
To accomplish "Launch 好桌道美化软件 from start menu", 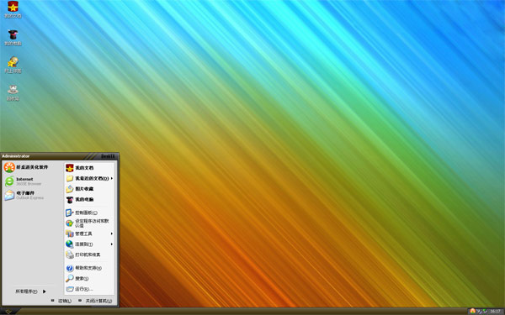I will (x=26, y=167).
